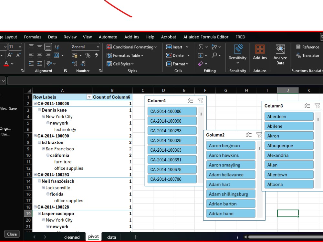The width and height of the screenshot is (323, 242).
Task: Click the Fill down icon
Action: point(201,55)
